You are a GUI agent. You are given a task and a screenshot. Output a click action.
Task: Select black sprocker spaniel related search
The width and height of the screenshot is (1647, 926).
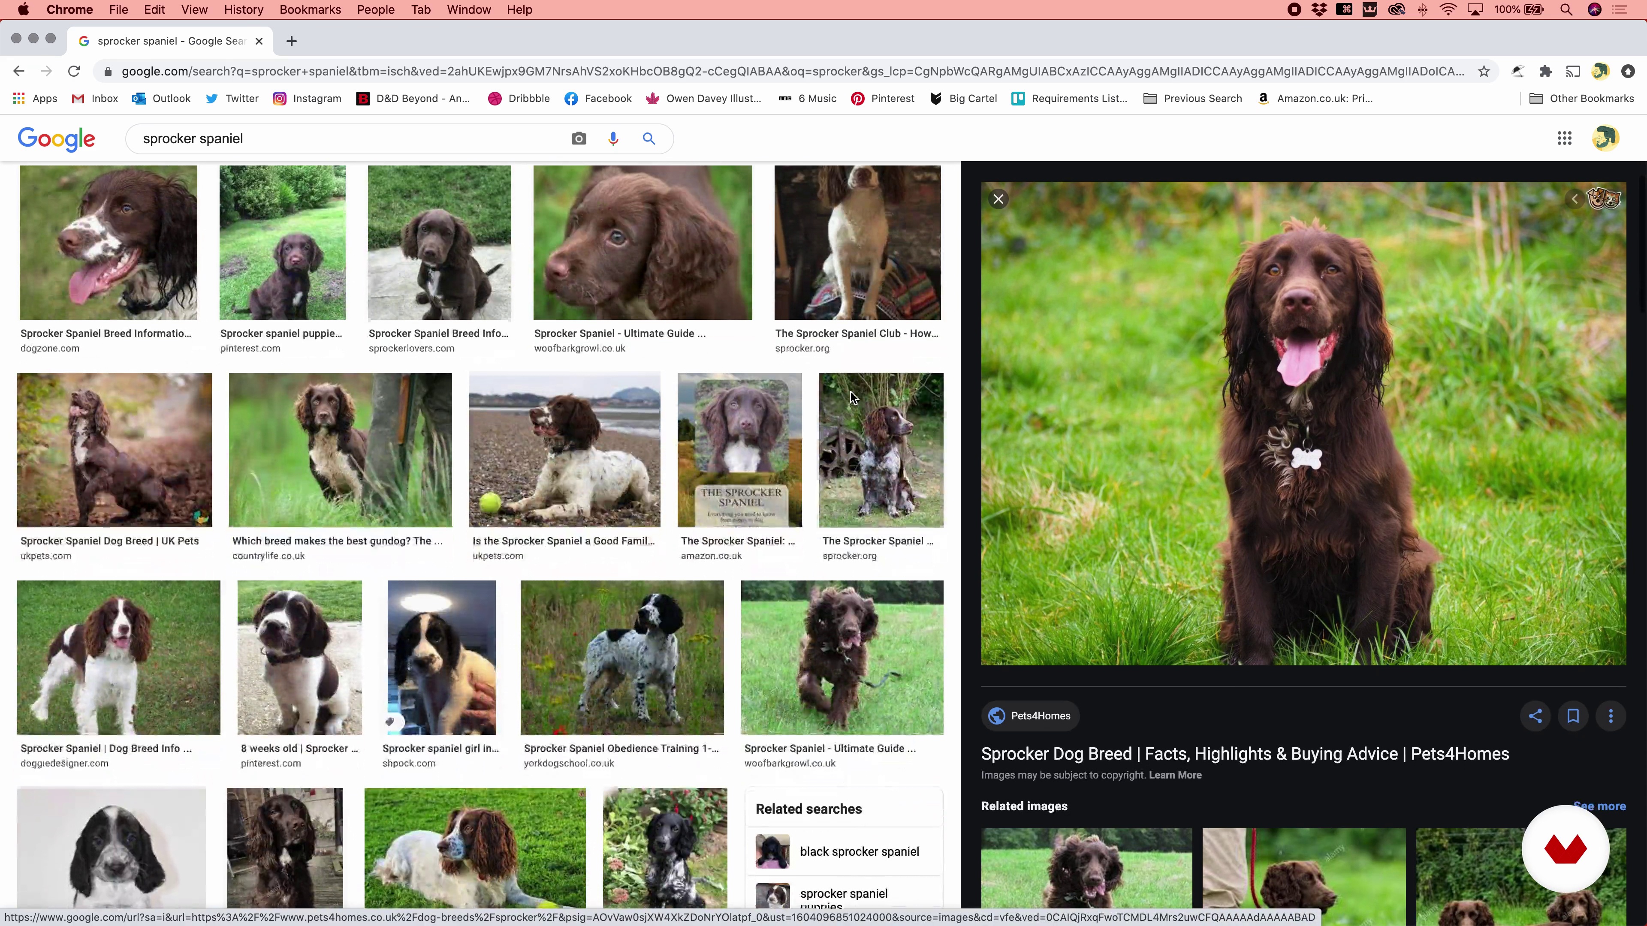pos(843,851)
